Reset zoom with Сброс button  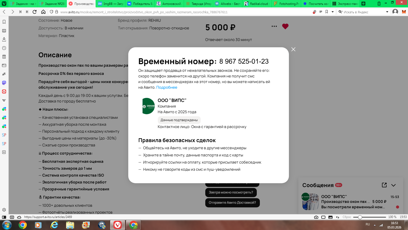(x=347, y=217)
